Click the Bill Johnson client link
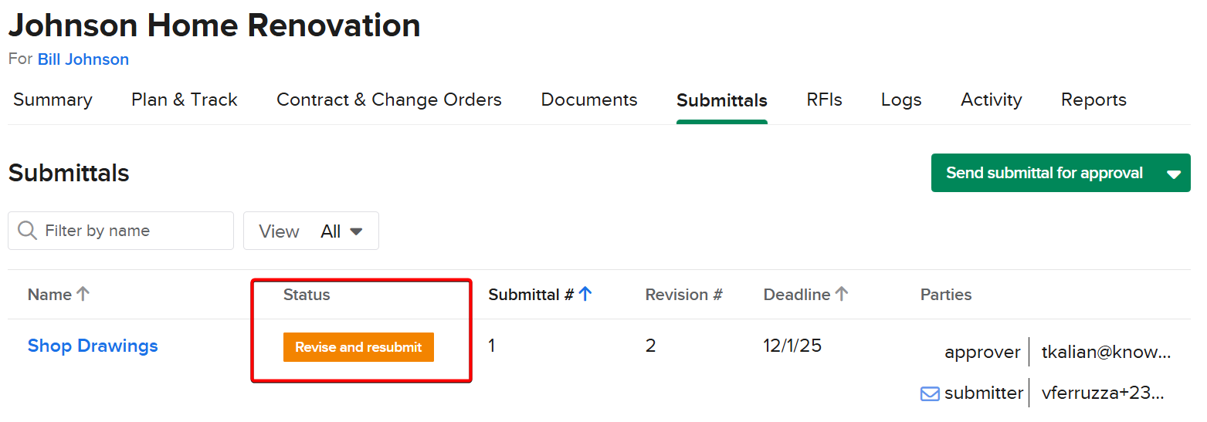This screenshot has height=422, width=1207. coord(83,59)
